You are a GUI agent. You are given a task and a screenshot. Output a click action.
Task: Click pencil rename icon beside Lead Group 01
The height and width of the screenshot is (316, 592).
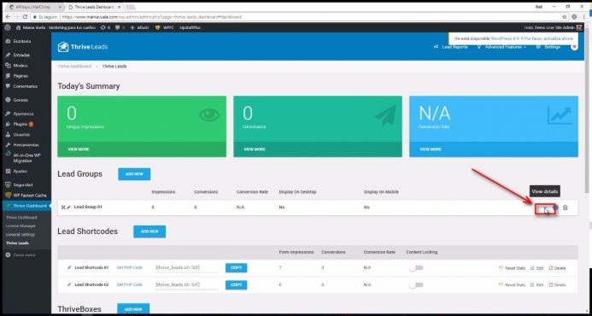click(x=68, y=208)
